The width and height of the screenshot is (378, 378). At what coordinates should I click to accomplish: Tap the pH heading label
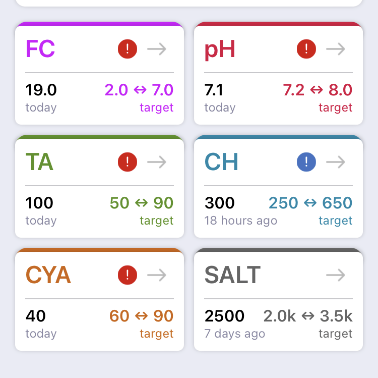click(220, 50)
